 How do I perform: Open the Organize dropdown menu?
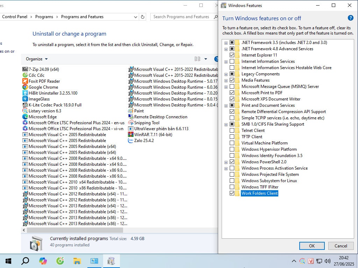click(x=37, y=59)
